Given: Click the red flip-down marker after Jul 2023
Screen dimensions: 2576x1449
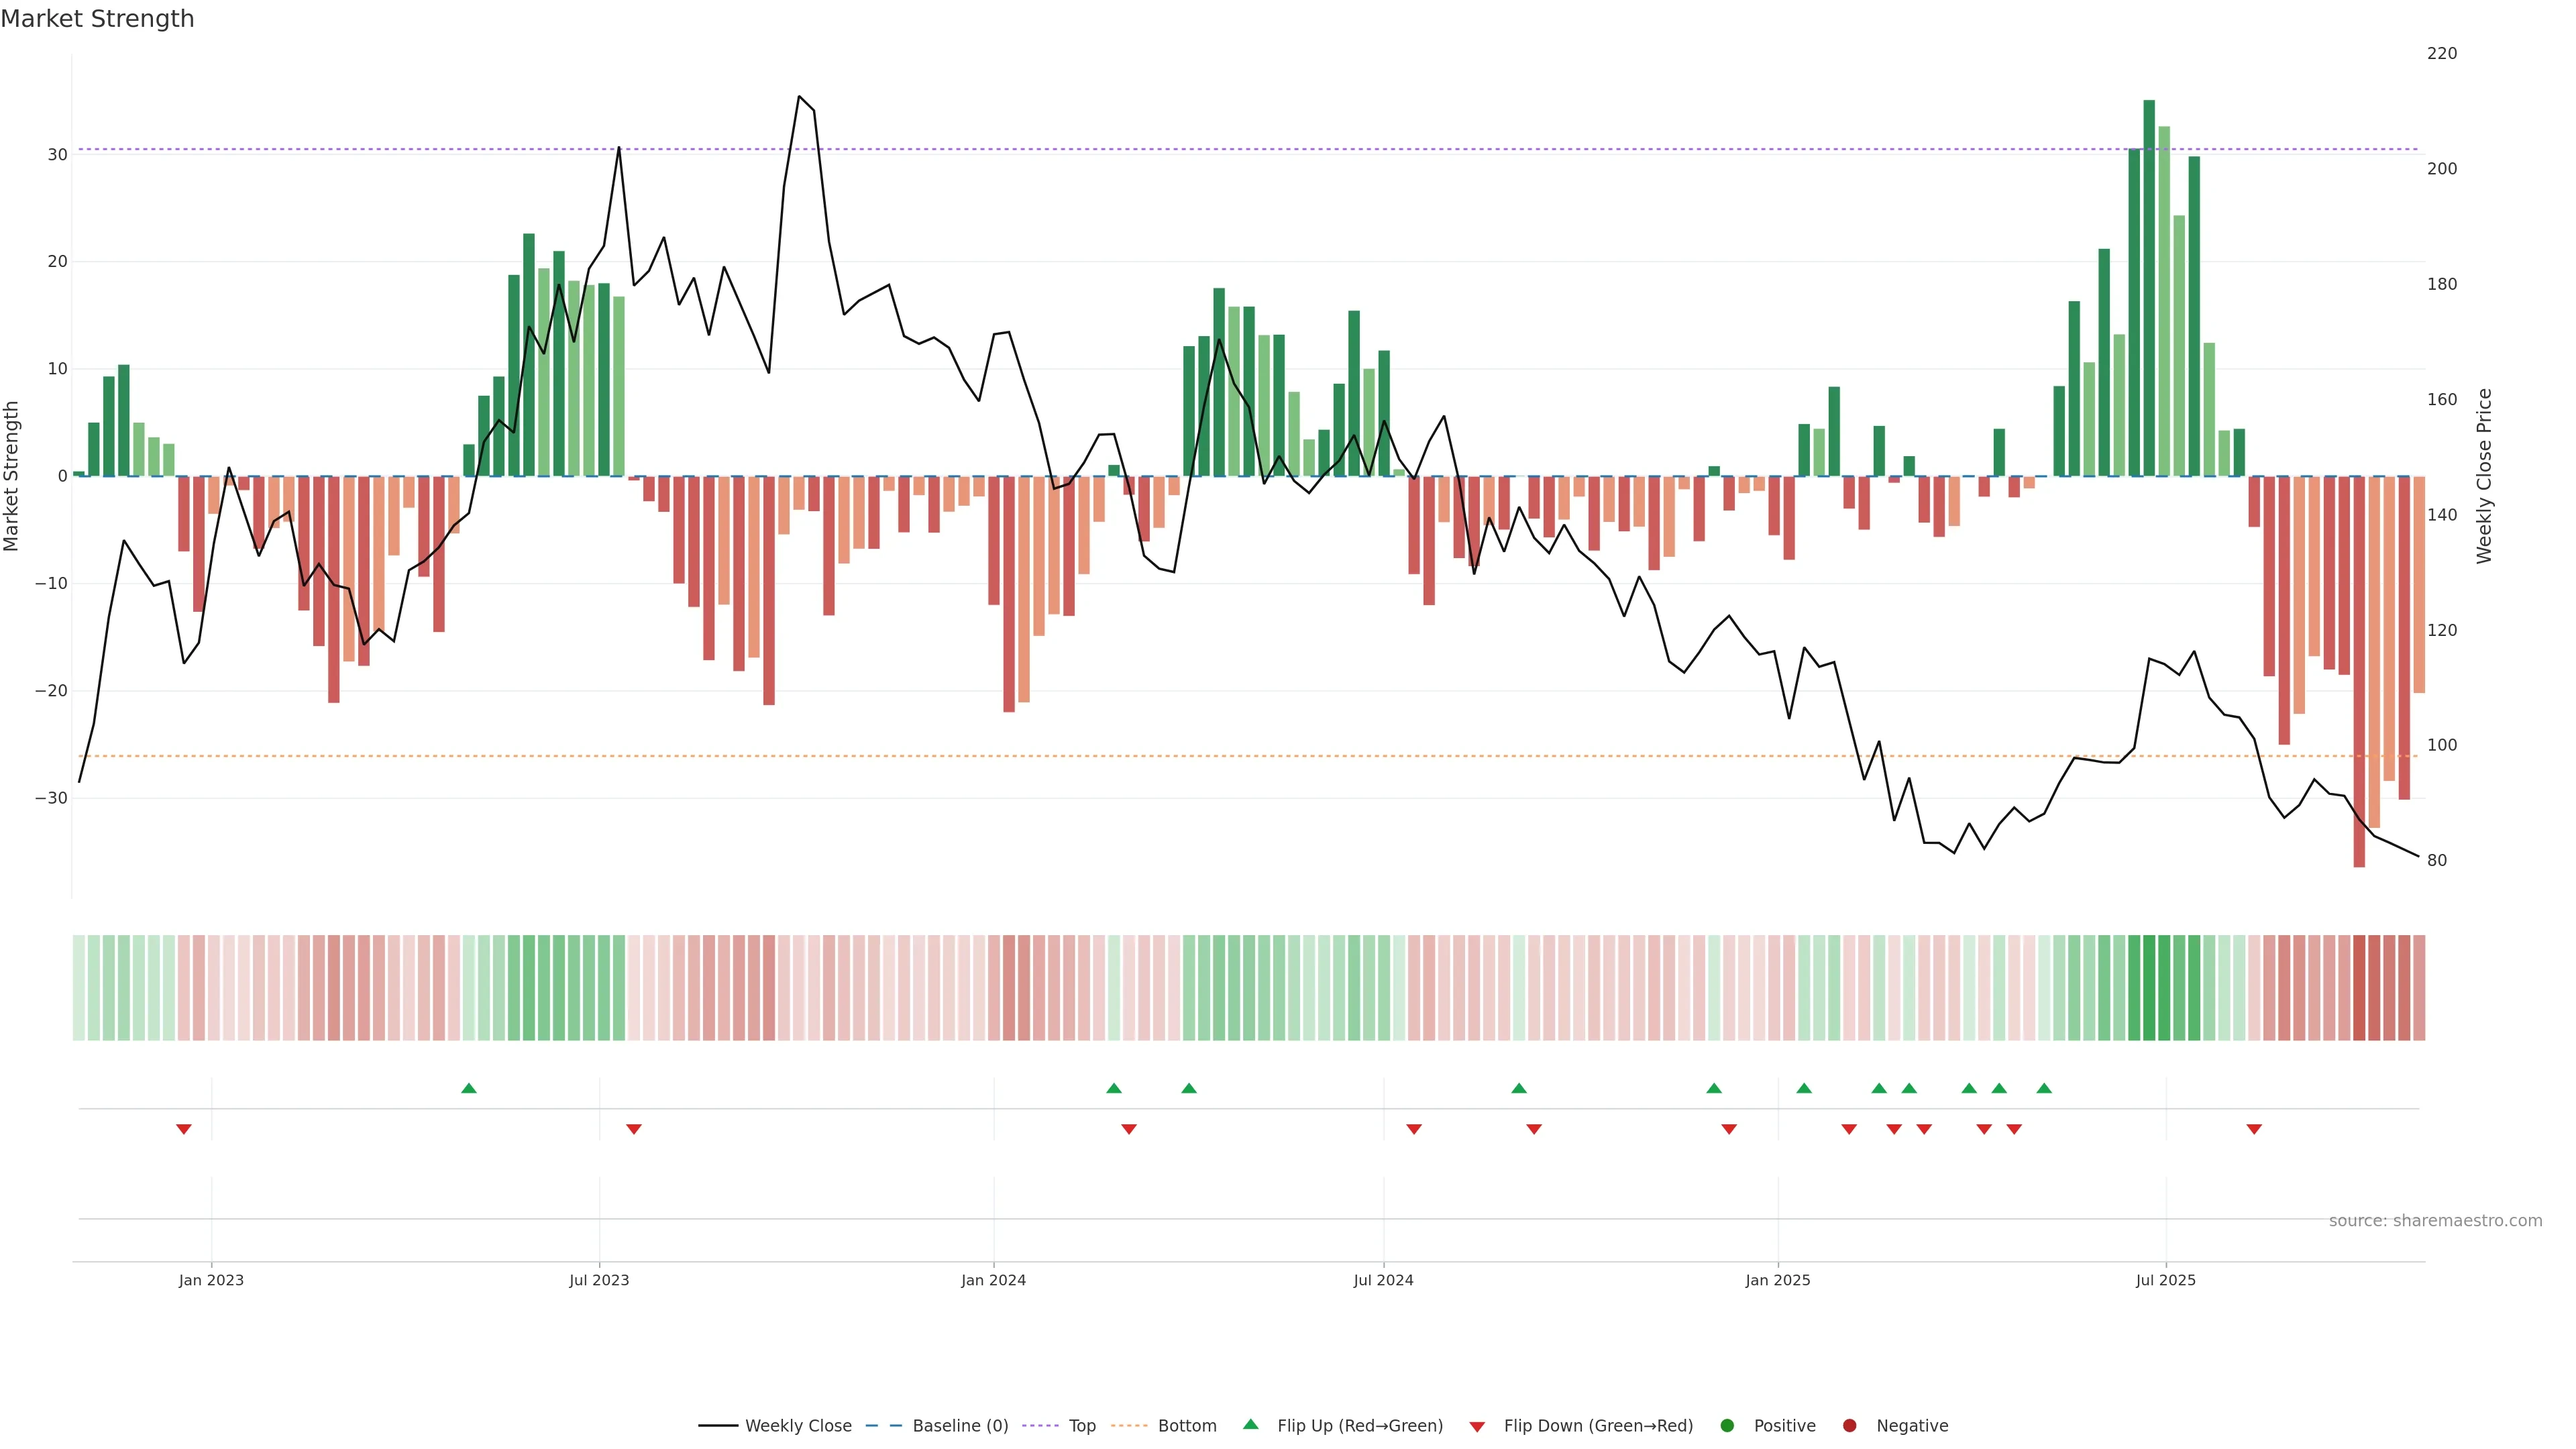Looking at the screenshot, I should click(634, 1129).
